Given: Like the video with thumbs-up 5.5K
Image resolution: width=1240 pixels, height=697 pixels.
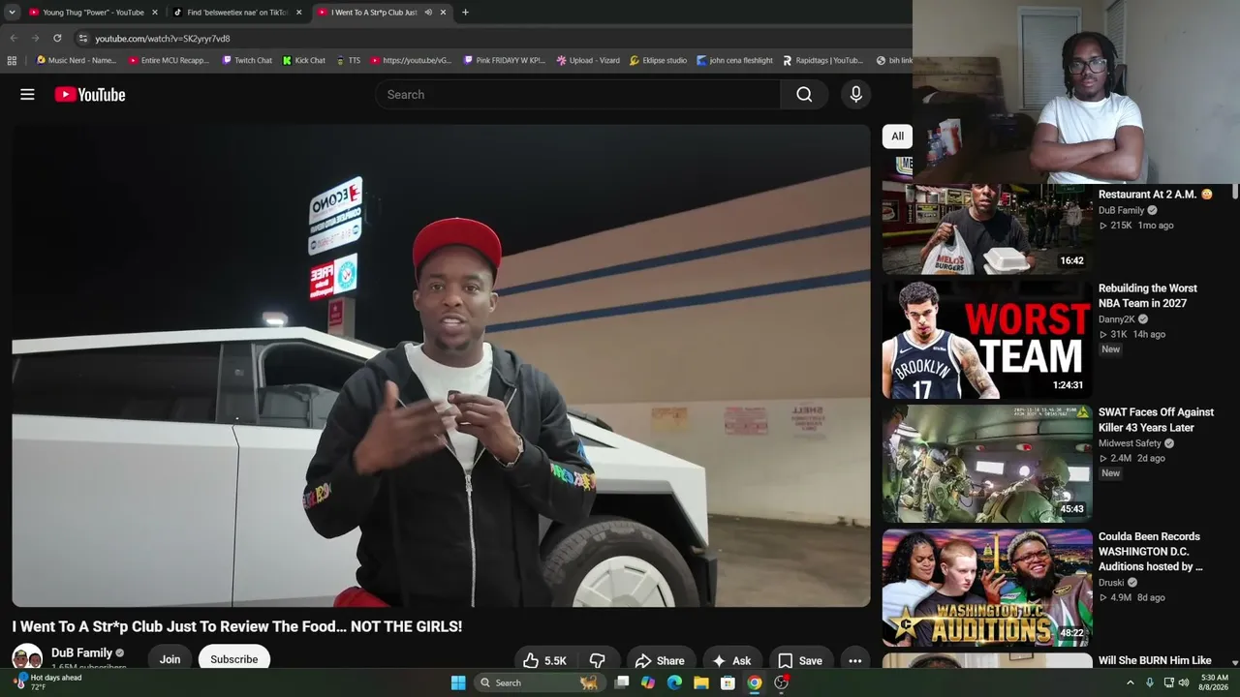Looking at the screenshot, I should point(544,660).
